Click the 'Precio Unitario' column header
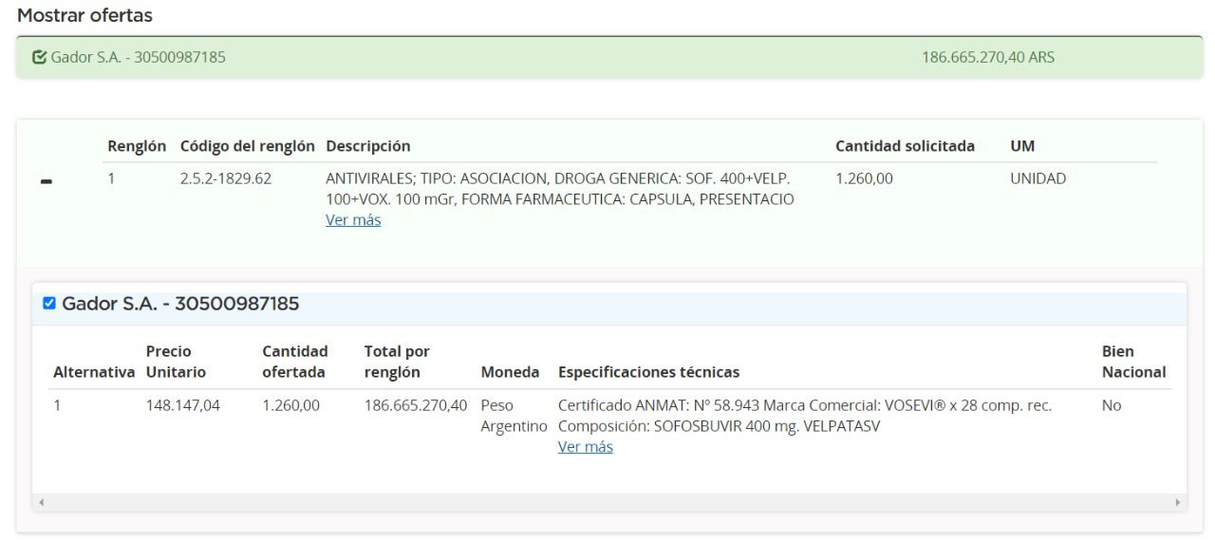The image size is (1215, 541). pos(176,362)
